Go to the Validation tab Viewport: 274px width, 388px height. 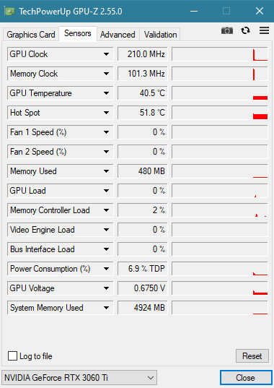[x=161, y=35]
